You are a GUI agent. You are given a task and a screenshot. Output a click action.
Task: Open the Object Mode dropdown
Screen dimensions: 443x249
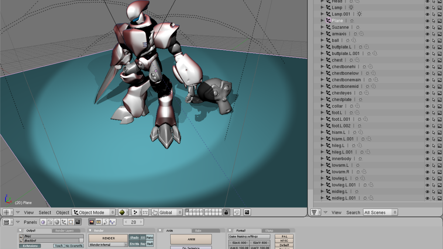[94, 212]
